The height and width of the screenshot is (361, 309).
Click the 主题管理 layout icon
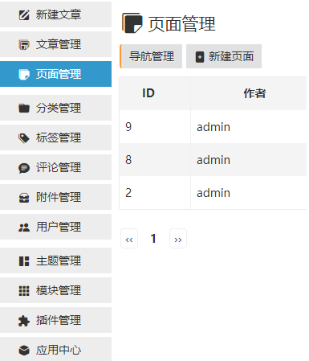click(24, 260)
